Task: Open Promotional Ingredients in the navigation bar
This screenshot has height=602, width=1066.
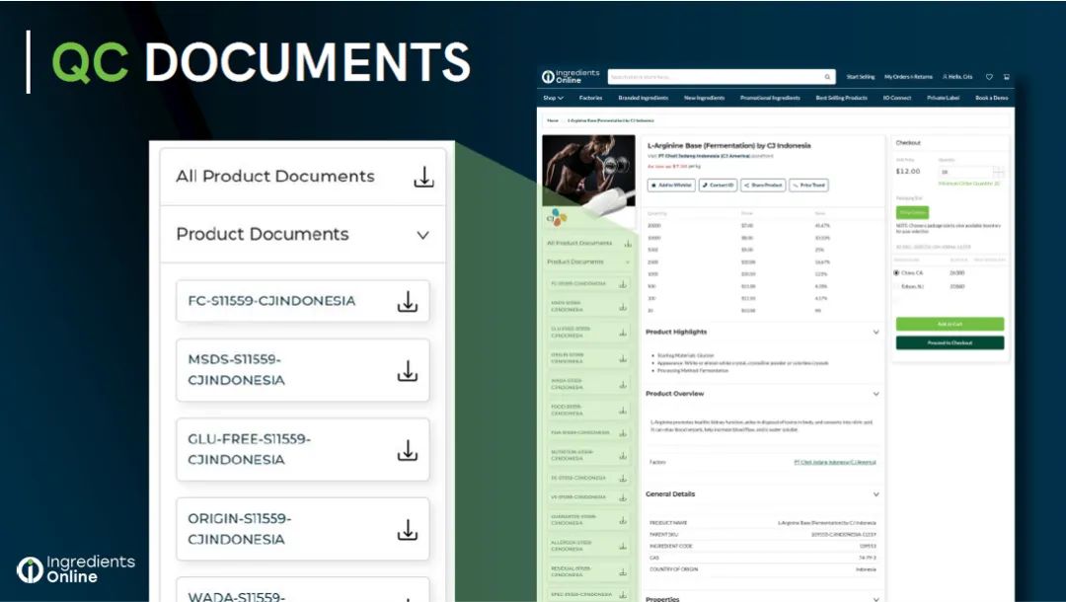Action: tap(770, 98)
